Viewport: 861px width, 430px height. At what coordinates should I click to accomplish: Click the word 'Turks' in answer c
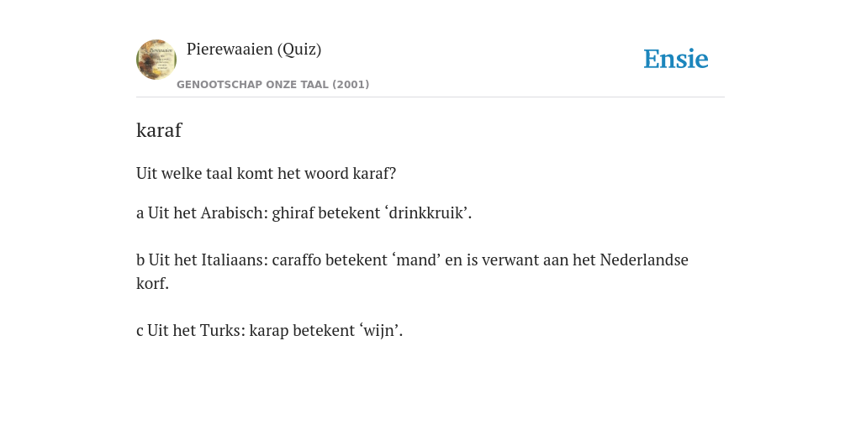[222, 331]
